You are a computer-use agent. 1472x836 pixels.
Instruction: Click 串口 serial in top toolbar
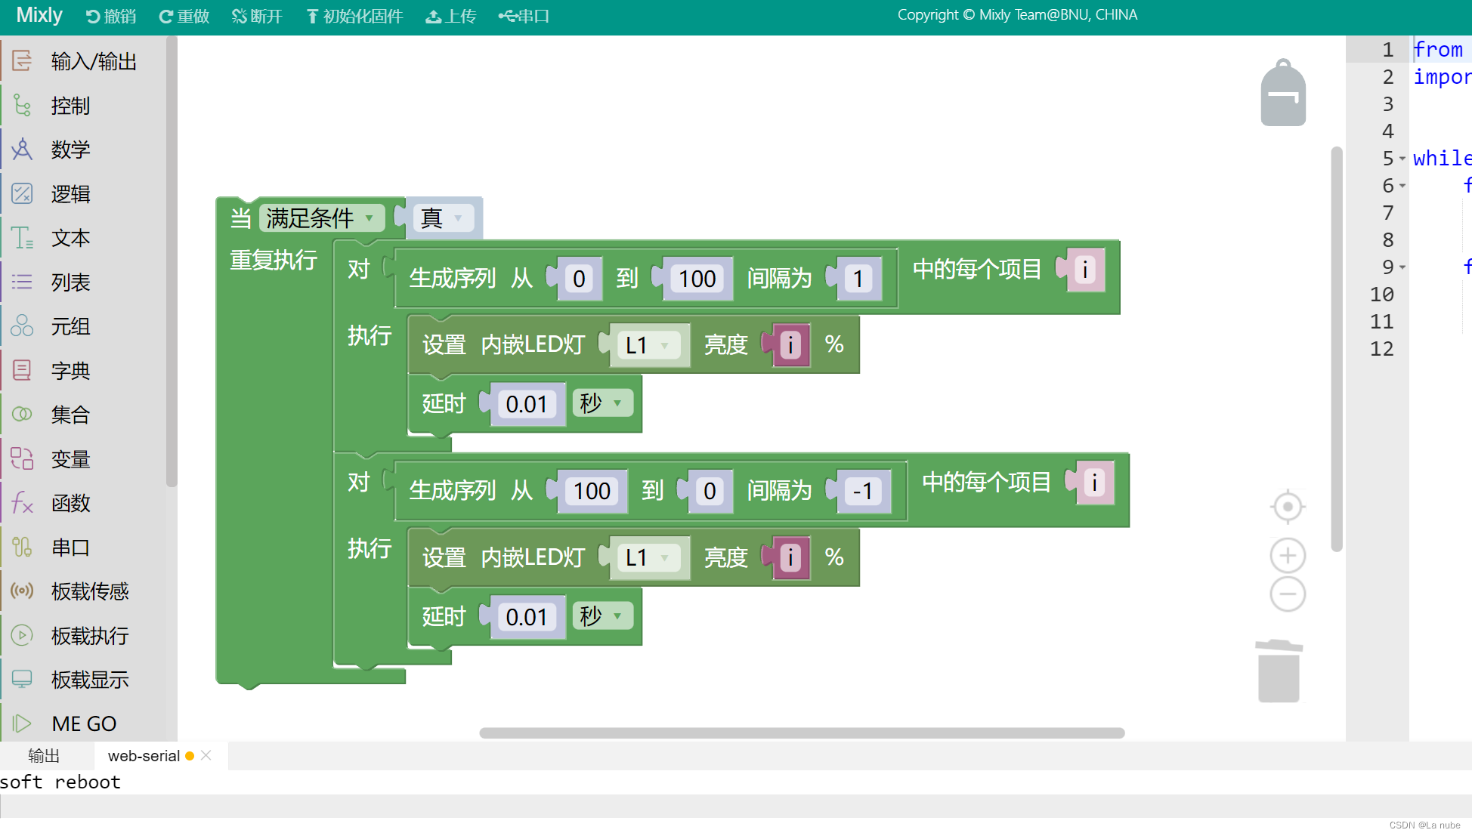(524, 16)
